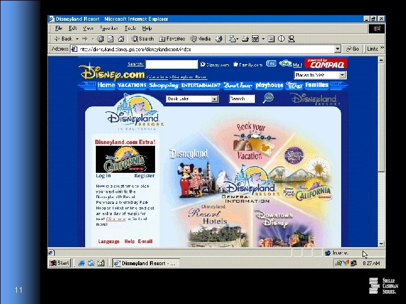
Task: Click the Start button on taskbar
Action: (x=60, y=263)
